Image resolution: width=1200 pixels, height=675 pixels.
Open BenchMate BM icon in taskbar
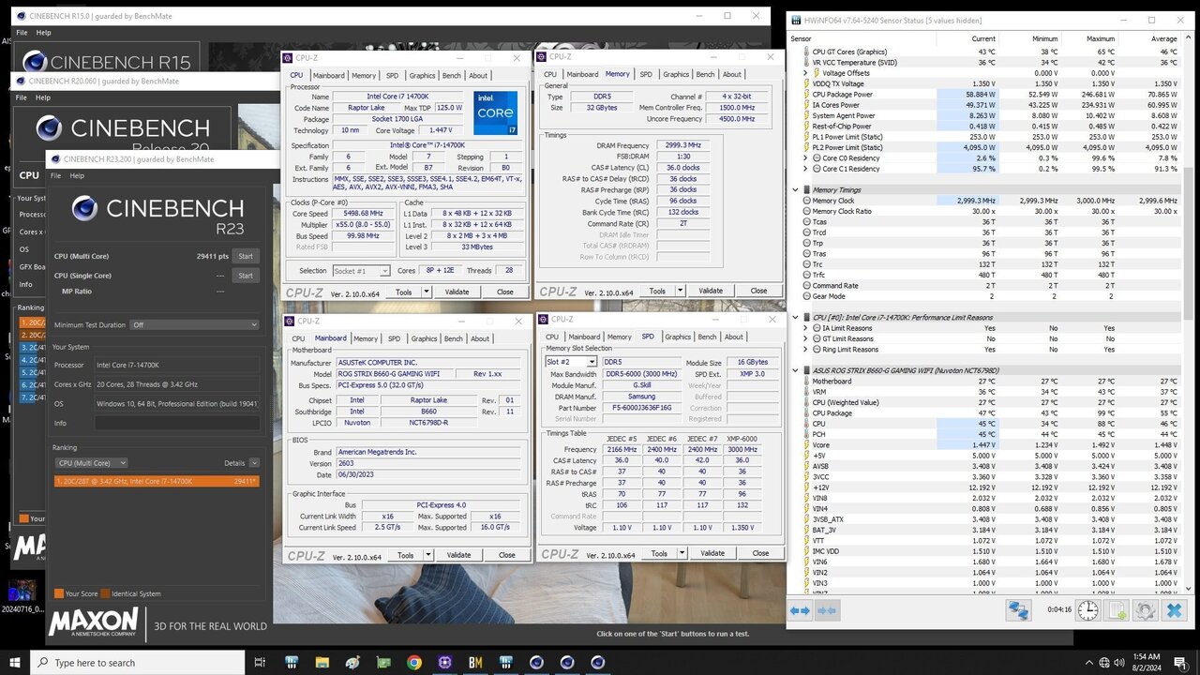pos(475,663)
